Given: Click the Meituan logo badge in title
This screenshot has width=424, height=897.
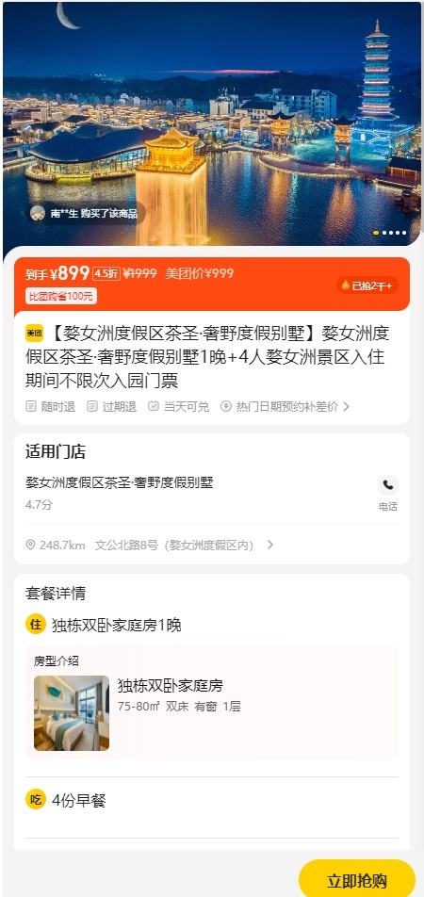Looking at the screenshot, I should pyautogui.click(x=34, y=333).
